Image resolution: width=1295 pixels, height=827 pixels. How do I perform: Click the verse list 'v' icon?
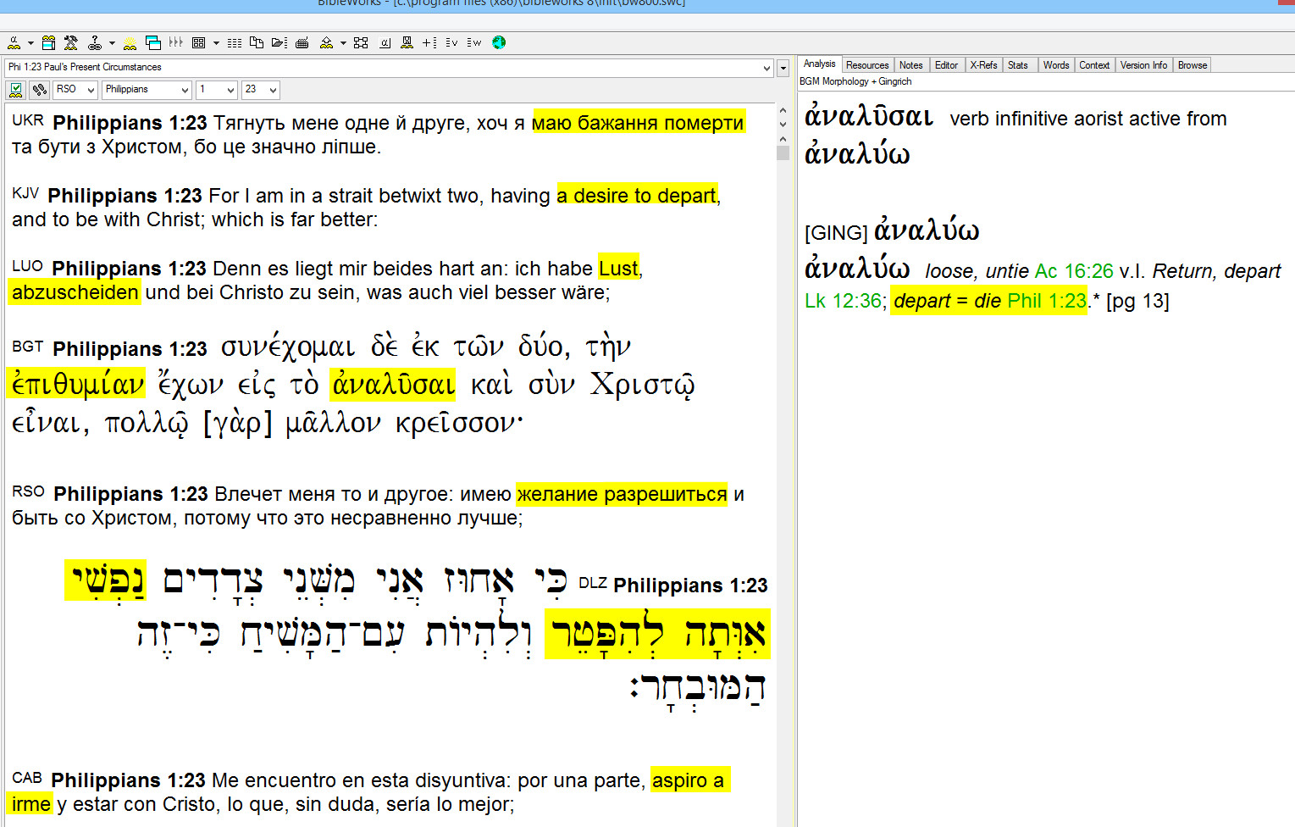451,42
